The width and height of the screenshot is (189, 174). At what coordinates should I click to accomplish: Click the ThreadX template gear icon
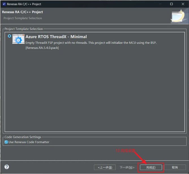click(18, 39)
